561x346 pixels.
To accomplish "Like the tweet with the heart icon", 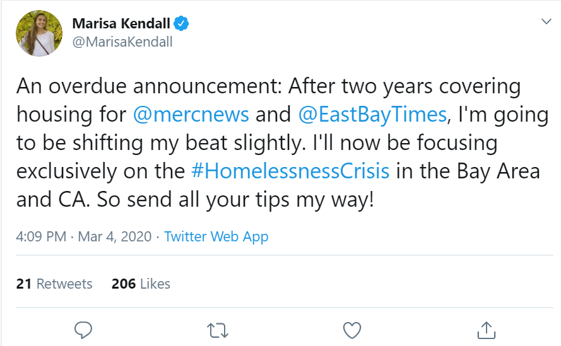I will click(x=351, y=330).
